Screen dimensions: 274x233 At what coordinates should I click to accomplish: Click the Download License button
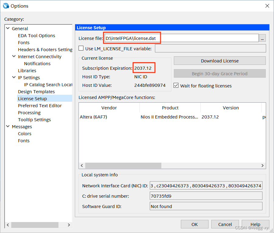point(220,61)
